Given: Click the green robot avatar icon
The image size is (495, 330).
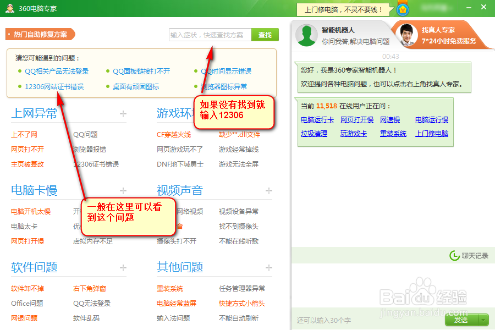Looking at the screenshot, I should [x=306, y=35].
